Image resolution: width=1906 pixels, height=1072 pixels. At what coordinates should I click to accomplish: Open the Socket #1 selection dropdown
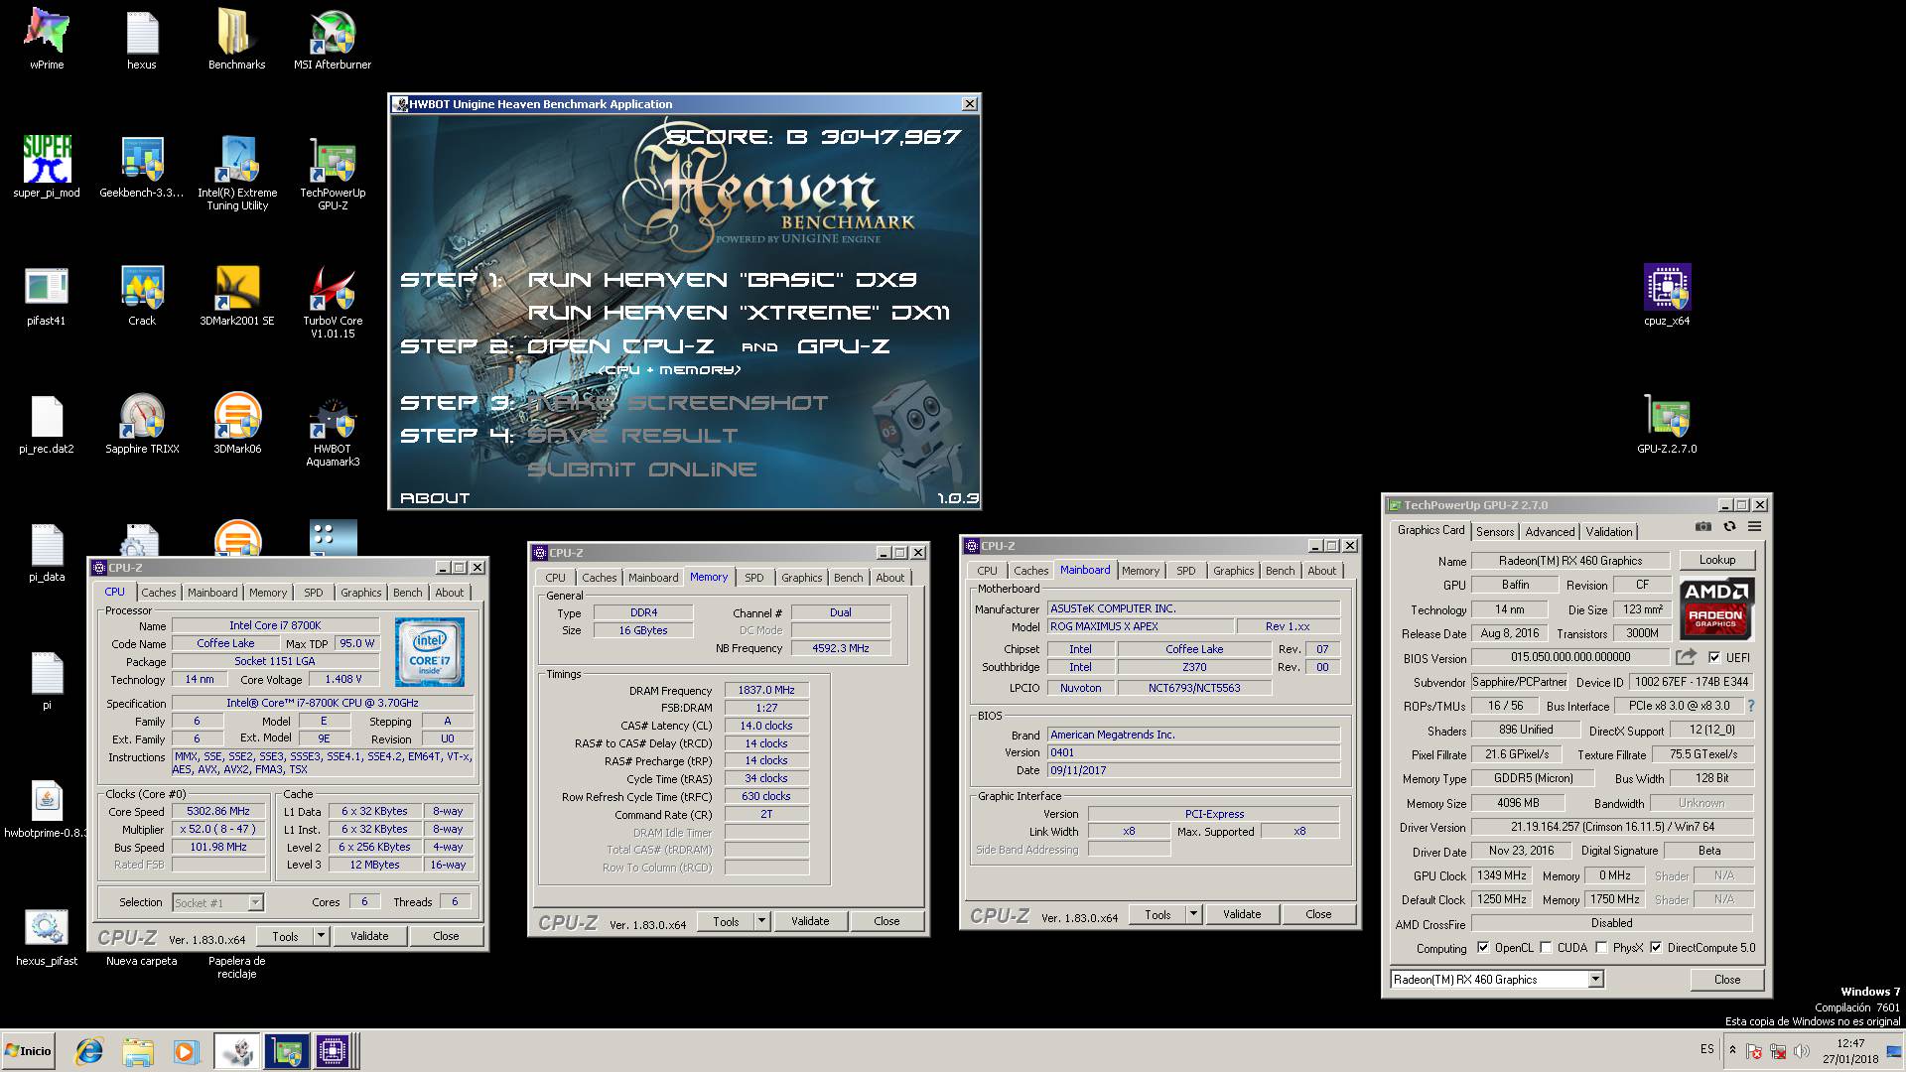pos(255,902)
